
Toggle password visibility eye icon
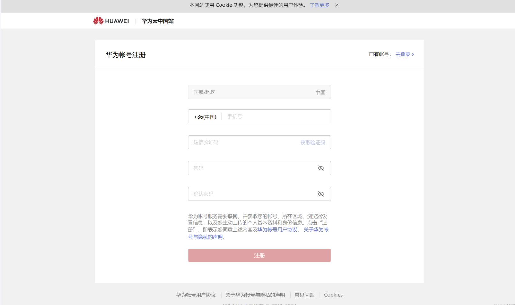321,168
